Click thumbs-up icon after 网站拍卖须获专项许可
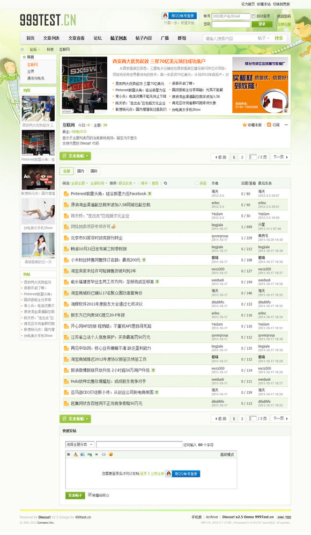Viewport: 311px width, 535px height. (x=114, y=227)
